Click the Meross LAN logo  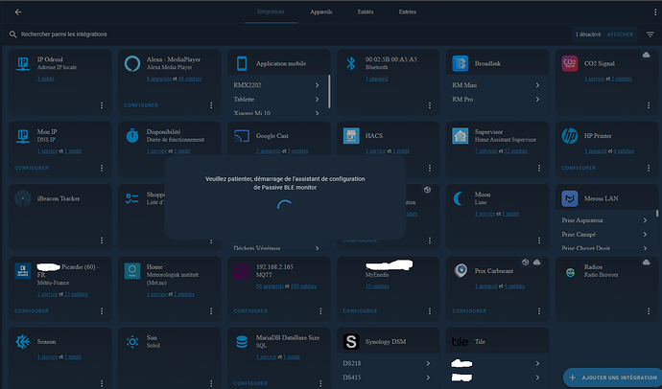pyautogui.click(x=570, y=198)
